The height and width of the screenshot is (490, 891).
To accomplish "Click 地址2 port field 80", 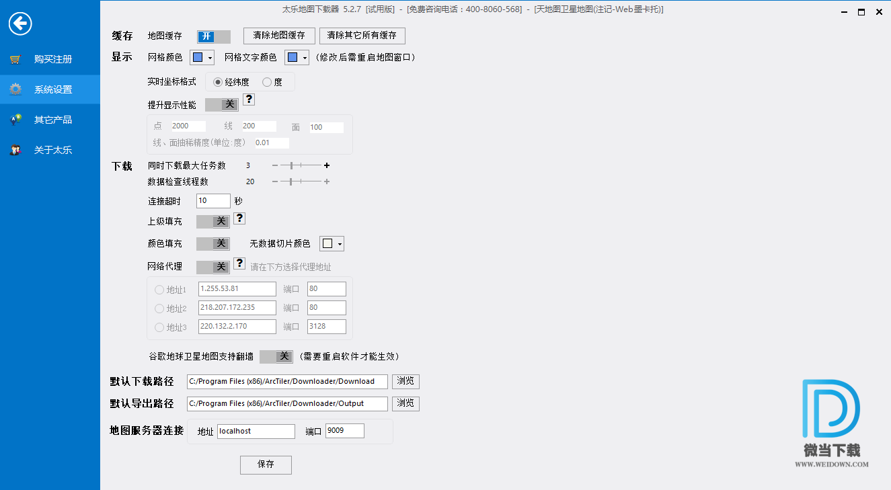I will (x=327, y=308).
